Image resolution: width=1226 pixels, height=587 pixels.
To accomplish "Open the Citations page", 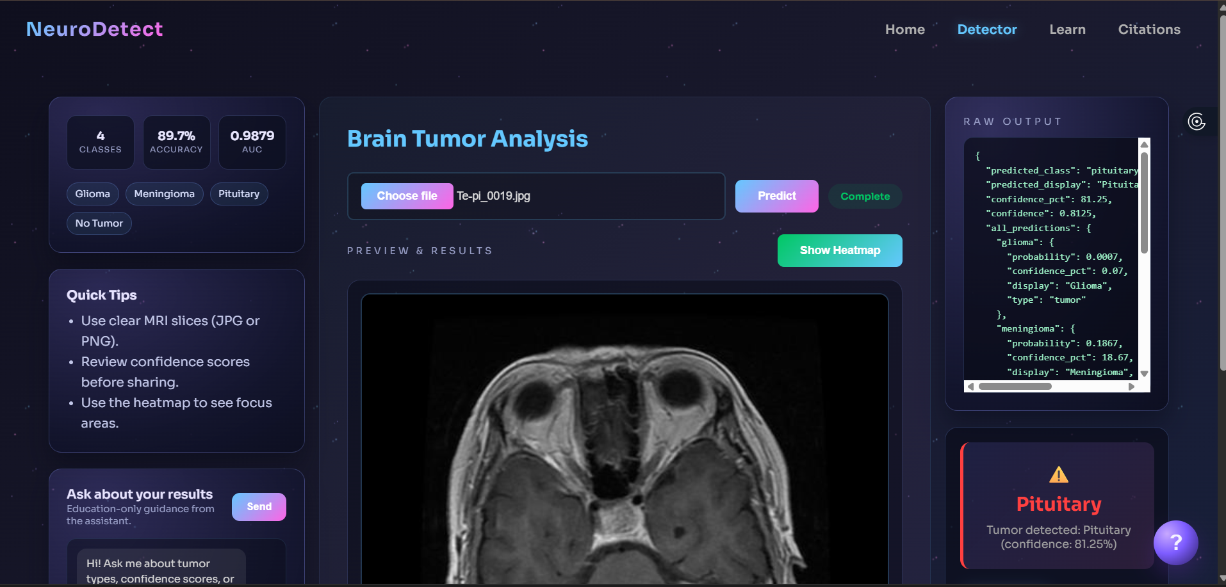I will click(1148, 29).
